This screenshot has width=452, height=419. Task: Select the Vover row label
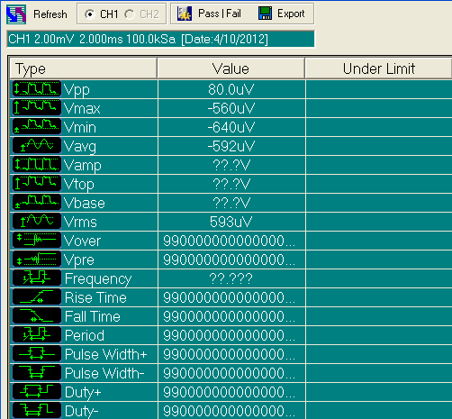click(82, 241)
